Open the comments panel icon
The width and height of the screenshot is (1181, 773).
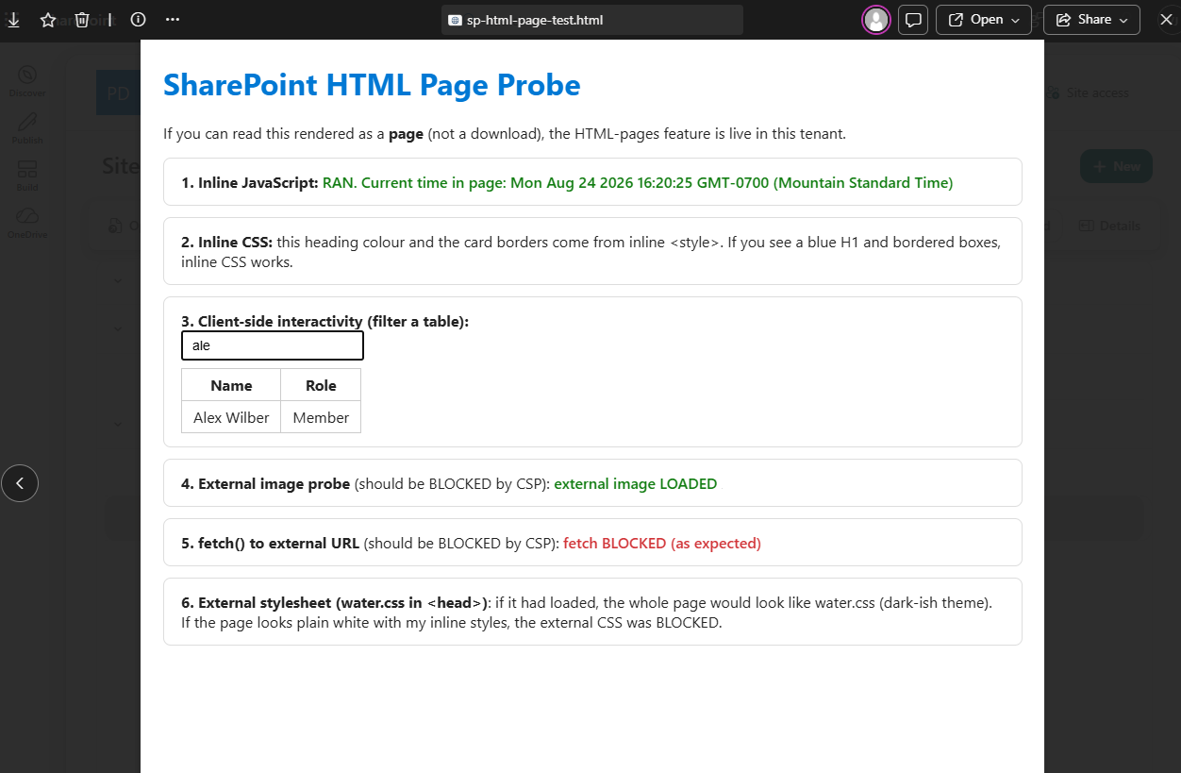[x=913, y=20]
